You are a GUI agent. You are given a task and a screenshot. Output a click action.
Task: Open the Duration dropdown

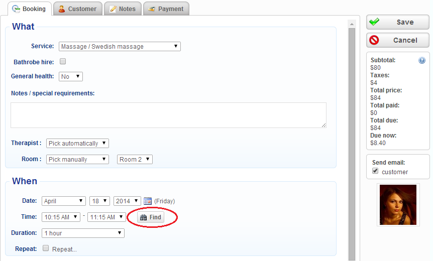pyautogui.click(x=83, y=233)
